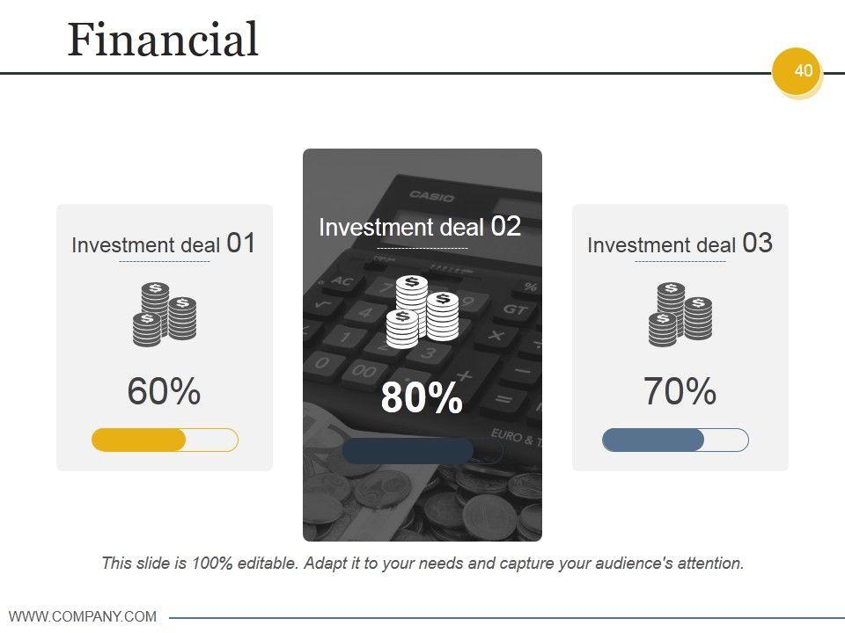Click the AC key on the calculator image

[x=342, y=282]
